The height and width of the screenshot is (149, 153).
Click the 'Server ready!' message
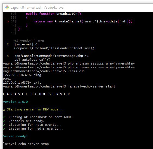click(x=15, y=136)
